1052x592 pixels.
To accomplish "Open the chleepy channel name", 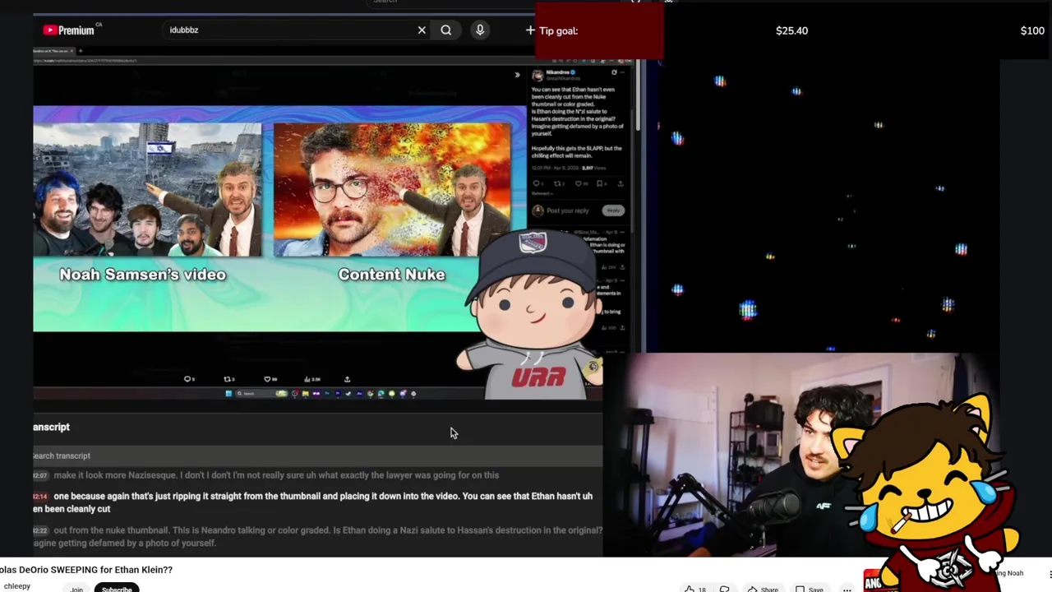I will click(x=16, y=586).
